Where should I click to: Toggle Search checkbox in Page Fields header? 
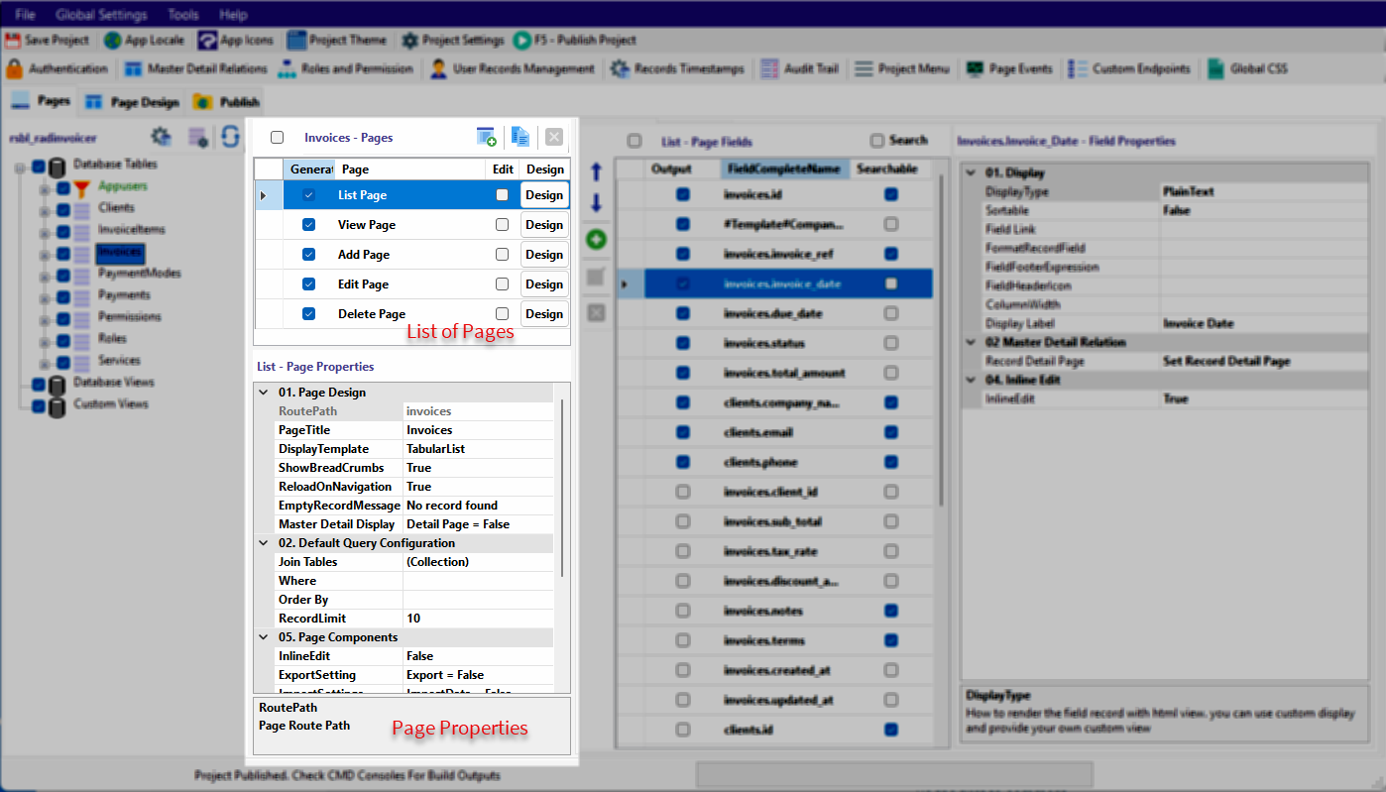(876, 141)
